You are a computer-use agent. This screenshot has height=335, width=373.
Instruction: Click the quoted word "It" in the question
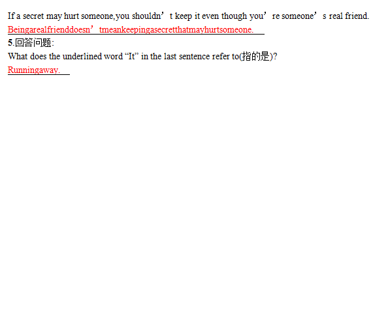click(x=131, y=57)
